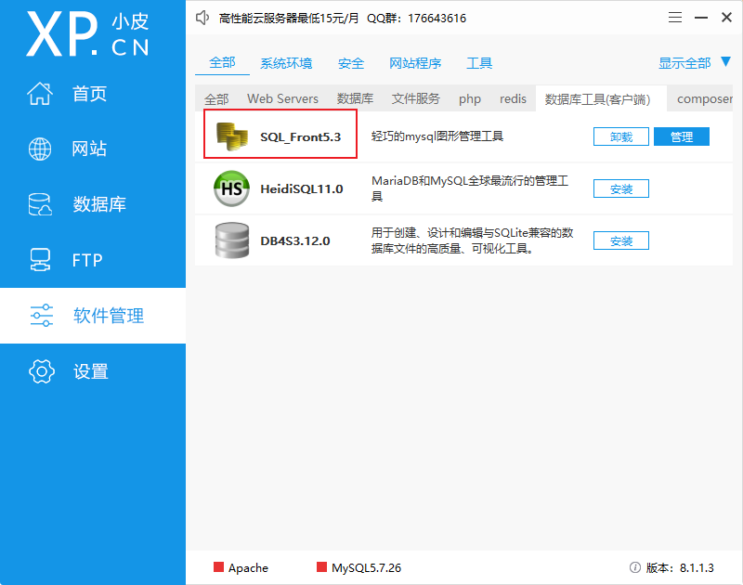
Task: Click description 轻巧的mysql图形管理工具
Action: [x=437, y=136]
